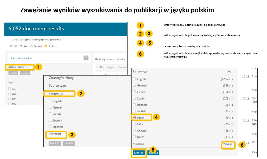Image resolution: width=267 pixels, height=159 pixels.
Task: Click the orange Set feed RSS icon
Action: [x=46, y=46]
